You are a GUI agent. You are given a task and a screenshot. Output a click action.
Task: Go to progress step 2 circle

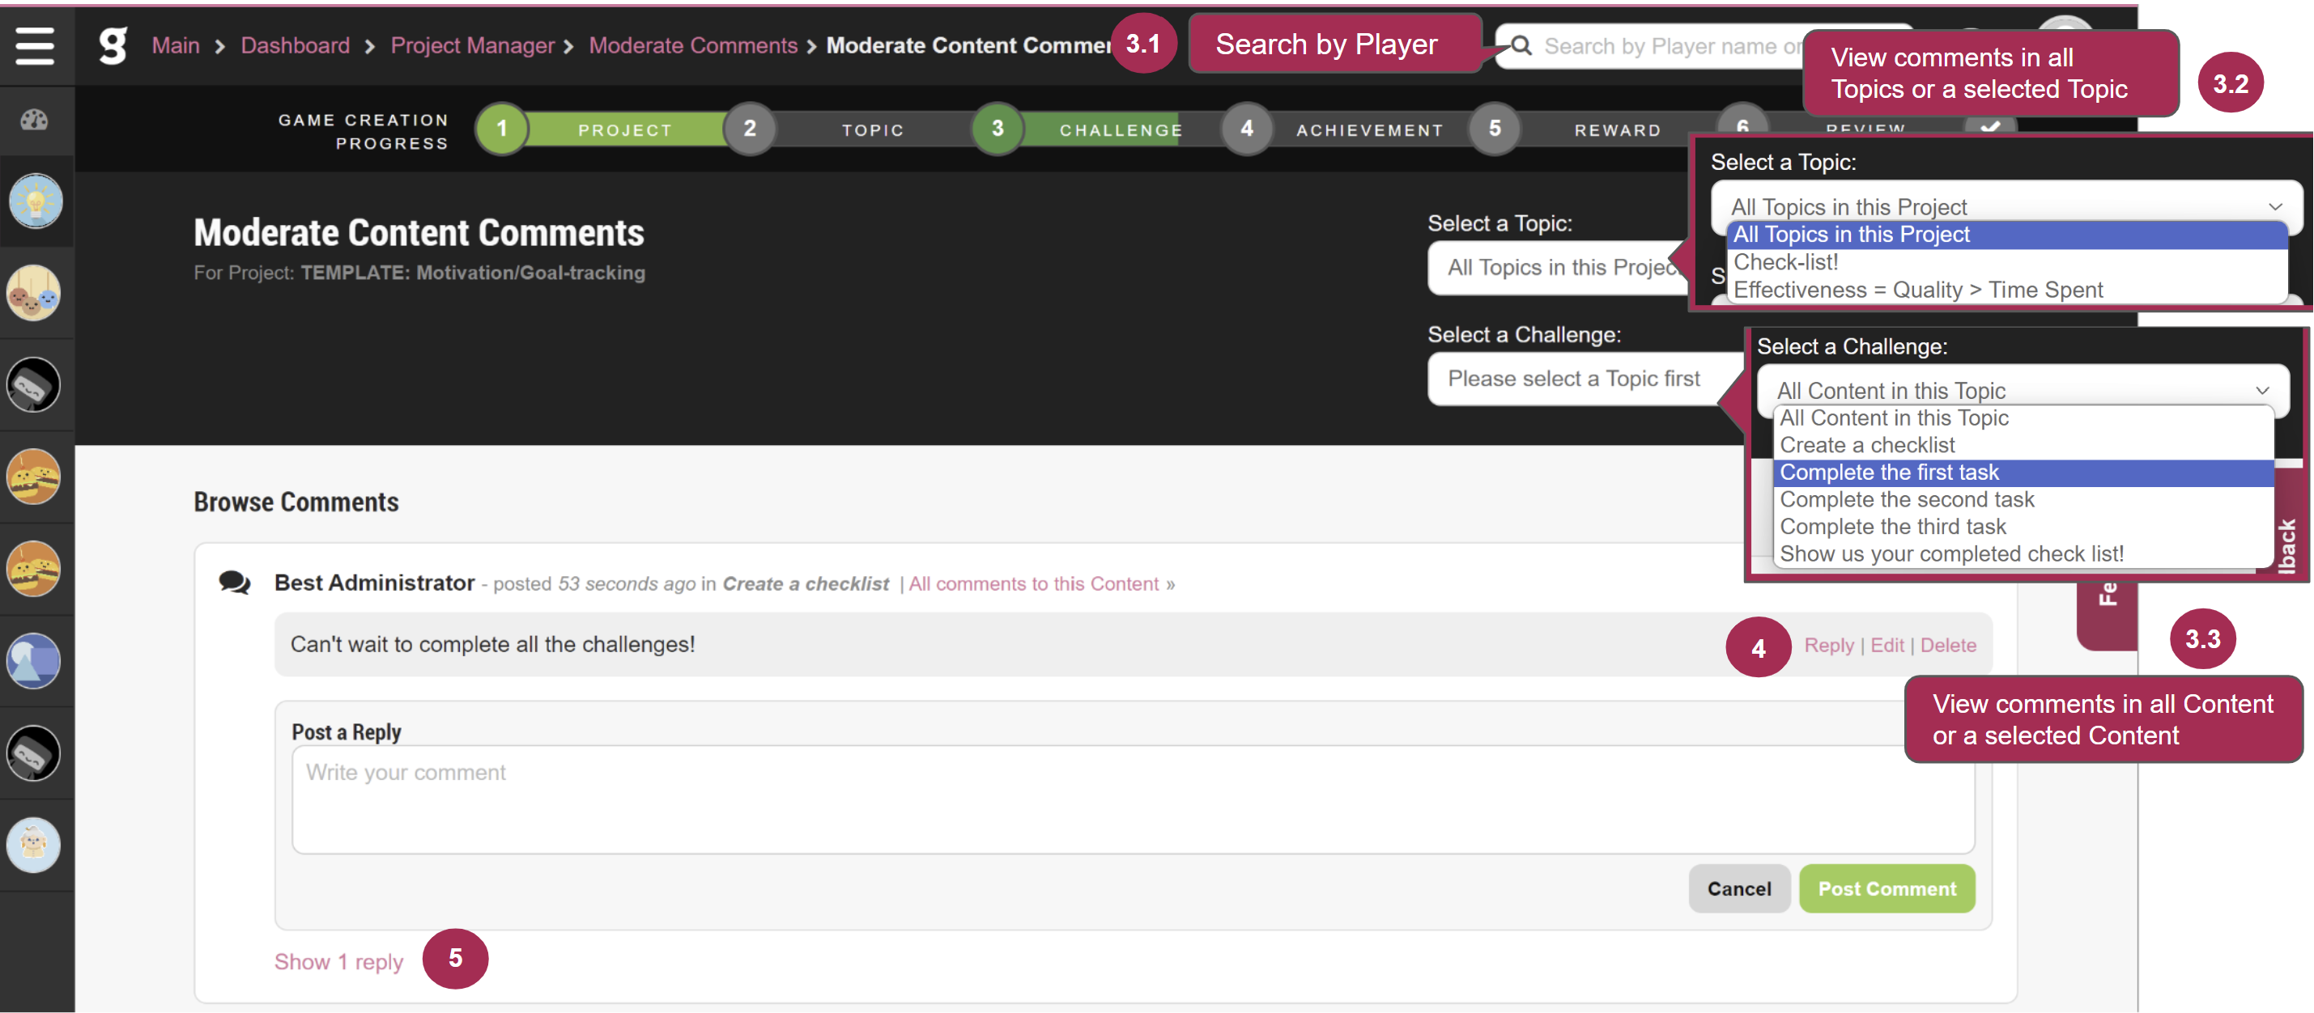point(750,129)
